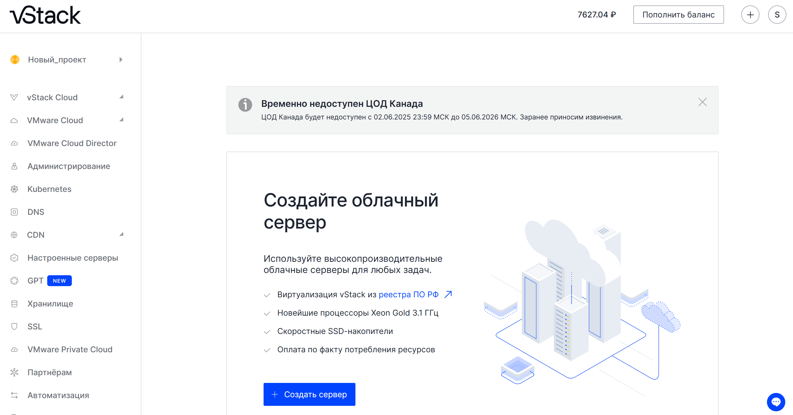This screenshot has height=415, width=793.
Task: Open the VMware Private Cloud section
Action: click(70, 349)
